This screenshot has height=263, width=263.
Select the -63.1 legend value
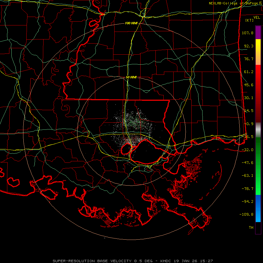tap(248, 176)
